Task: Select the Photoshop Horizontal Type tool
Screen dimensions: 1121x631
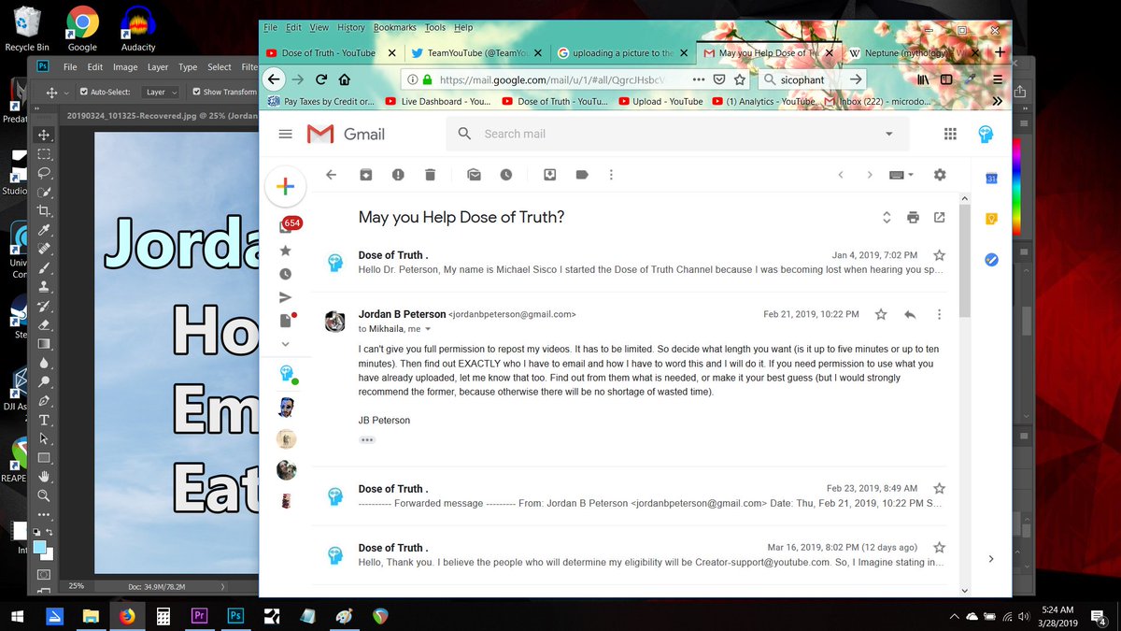Action: 44,420
